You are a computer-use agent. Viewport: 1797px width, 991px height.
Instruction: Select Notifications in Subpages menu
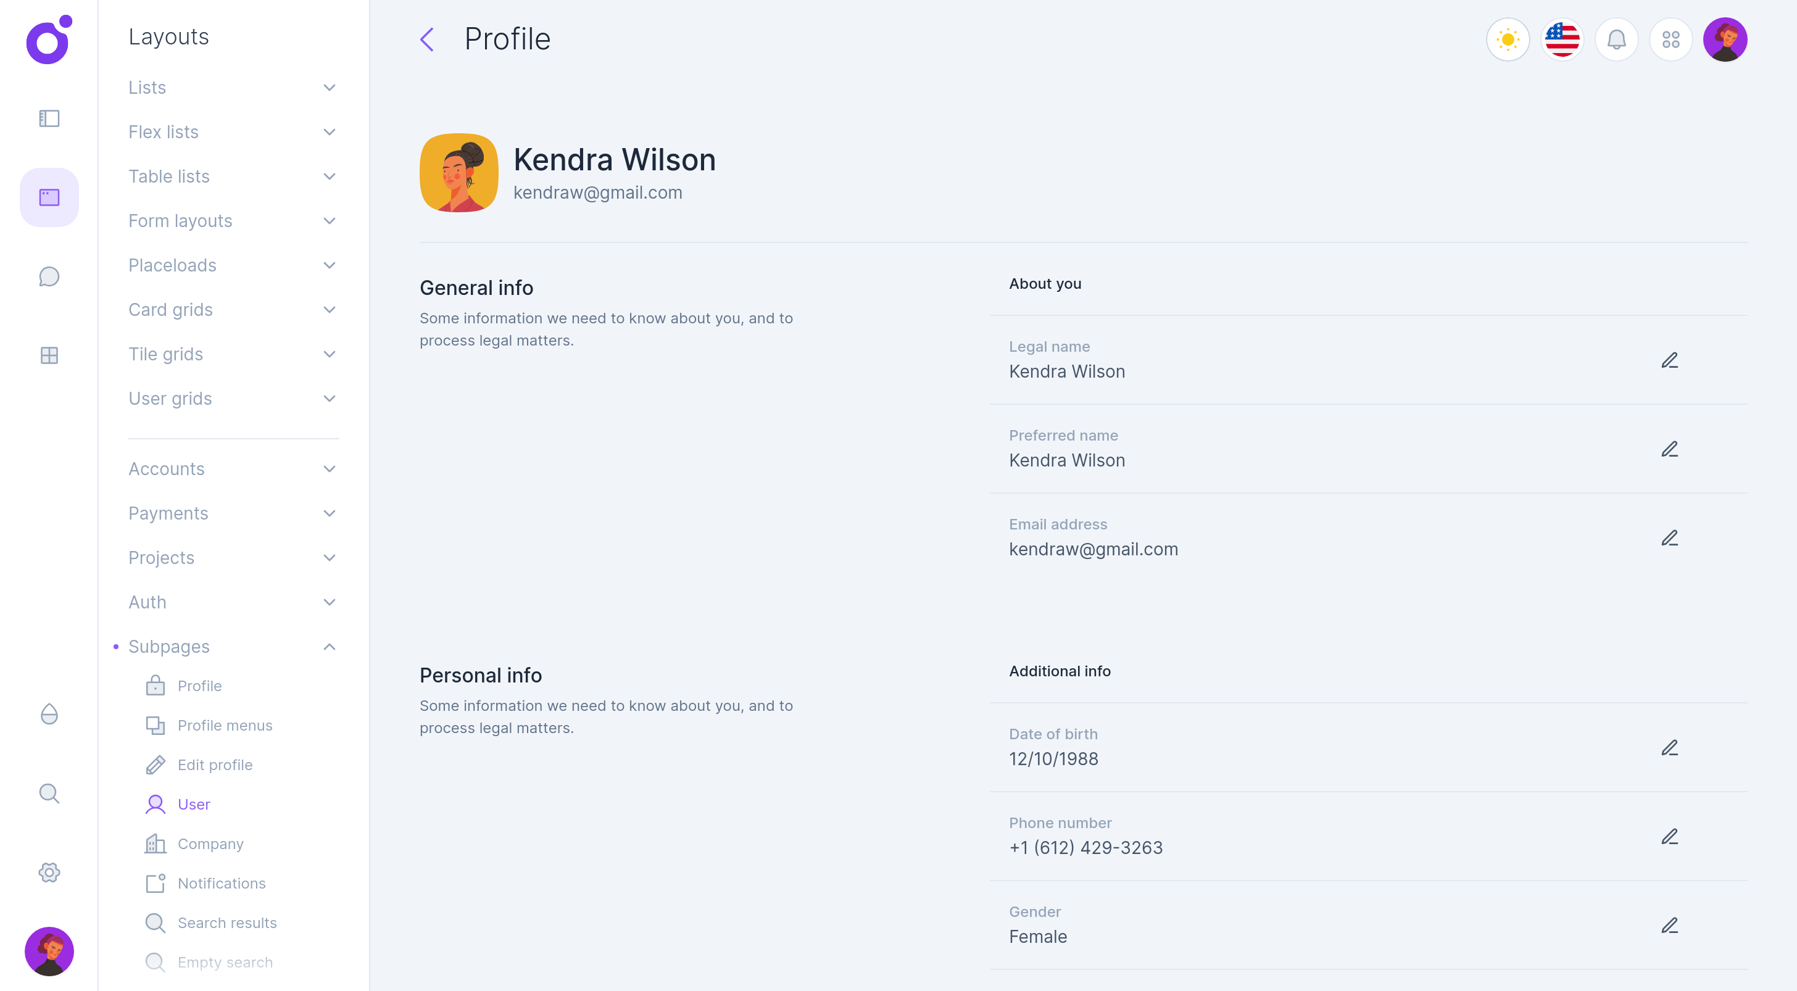[x=221, y=884]
